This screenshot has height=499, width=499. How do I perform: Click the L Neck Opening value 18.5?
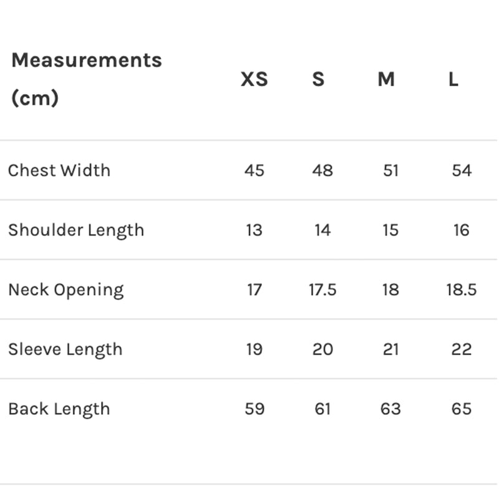click(x=462, y=290)
